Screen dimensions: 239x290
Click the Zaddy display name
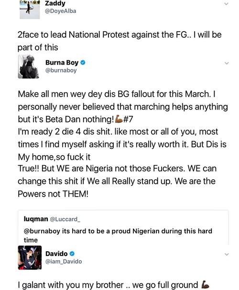coord(55,3)
